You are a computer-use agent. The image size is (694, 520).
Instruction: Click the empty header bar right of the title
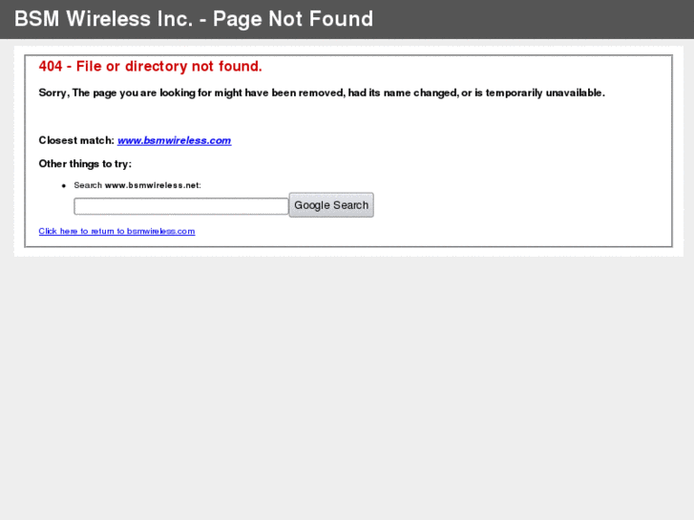(x=535, y=19)
